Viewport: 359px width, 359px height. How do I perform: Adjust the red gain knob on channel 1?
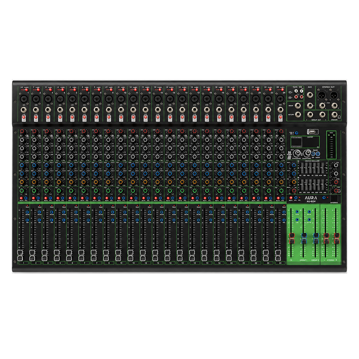click(22, 131)
